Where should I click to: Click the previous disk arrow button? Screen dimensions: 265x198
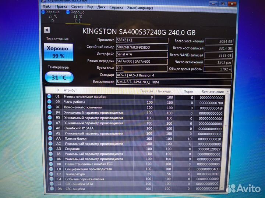(47, 30)
